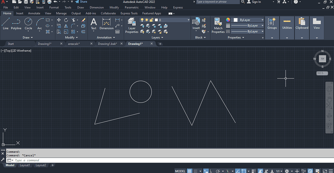Image resolution: width=334 pixels, height=173 pixels.
Task: Open the Parametric menu
Action: [131, 7]
